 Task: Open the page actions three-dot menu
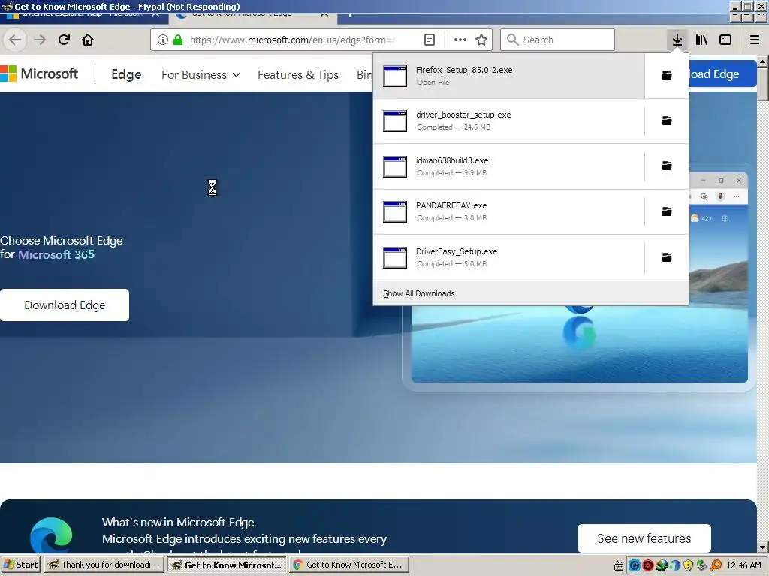(460, 40)
